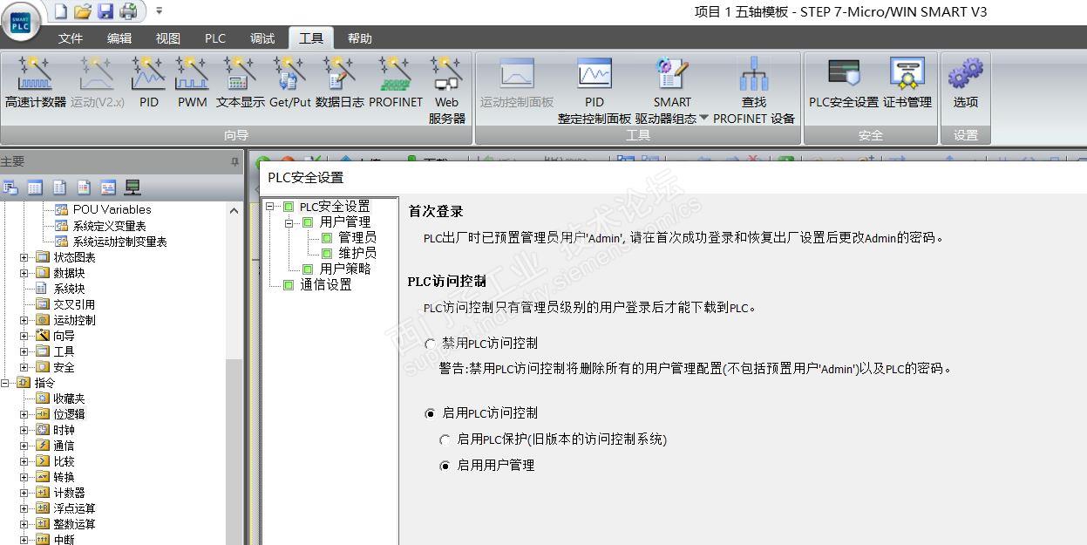
Task: Open 系统运动控制变量表 entry
Action: tap(120, 242)
